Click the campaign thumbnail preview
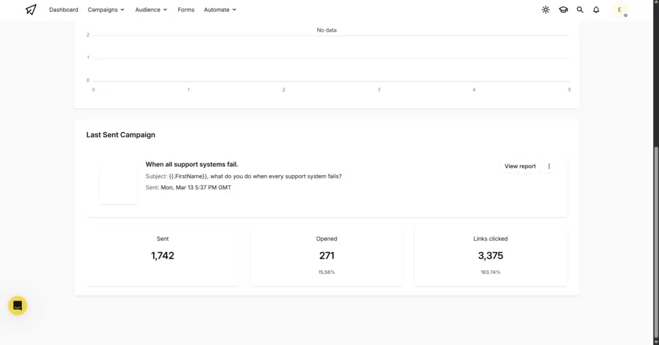 [x=118, y=183]
